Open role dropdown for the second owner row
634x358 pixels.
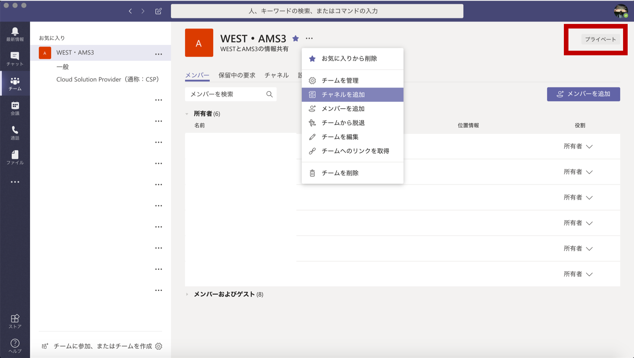tap(578, 172)
